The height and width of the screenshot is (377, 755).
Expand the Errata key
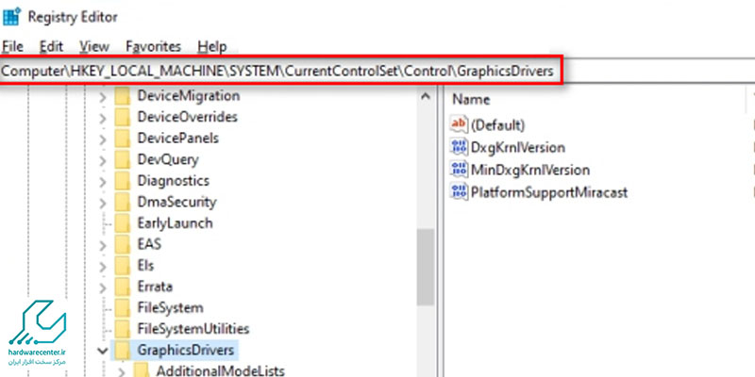pos(103,287)
